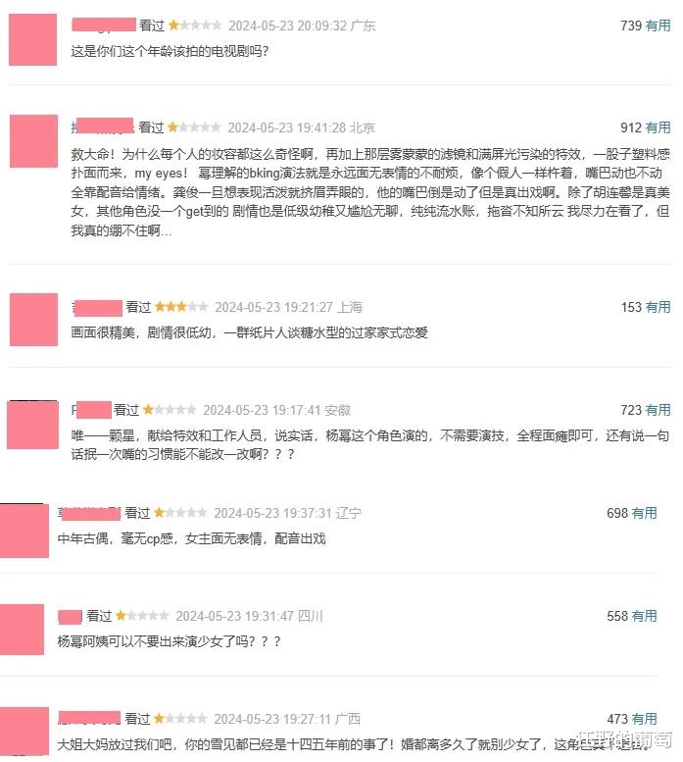
Task: Click the star rating on the 19:41:28 review
Action: click(x=194, y=127)
